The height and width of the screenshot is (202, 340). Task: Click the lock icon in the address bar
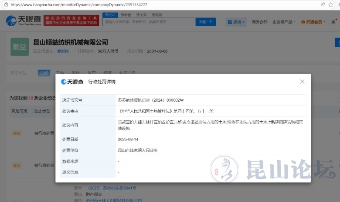pos(5,4)
